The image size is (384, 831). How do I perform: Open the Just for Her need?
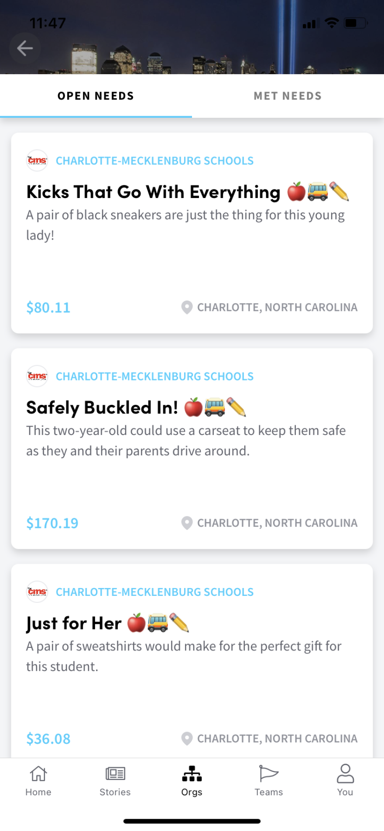coord(74,623)
